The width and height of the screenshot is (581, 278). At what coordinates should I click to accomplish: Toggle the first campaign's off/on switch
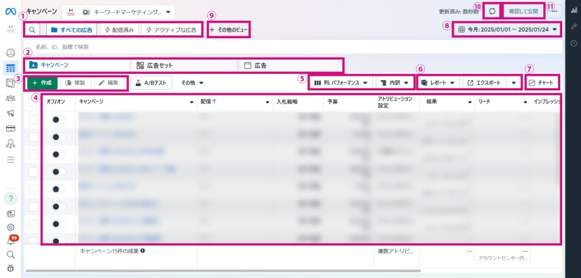(59, 120)
